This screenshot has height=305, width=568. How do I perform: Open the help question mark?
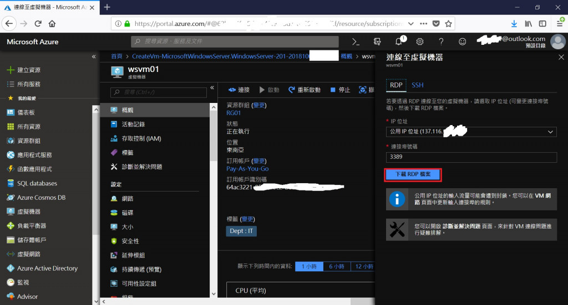(x=441, y=42)
